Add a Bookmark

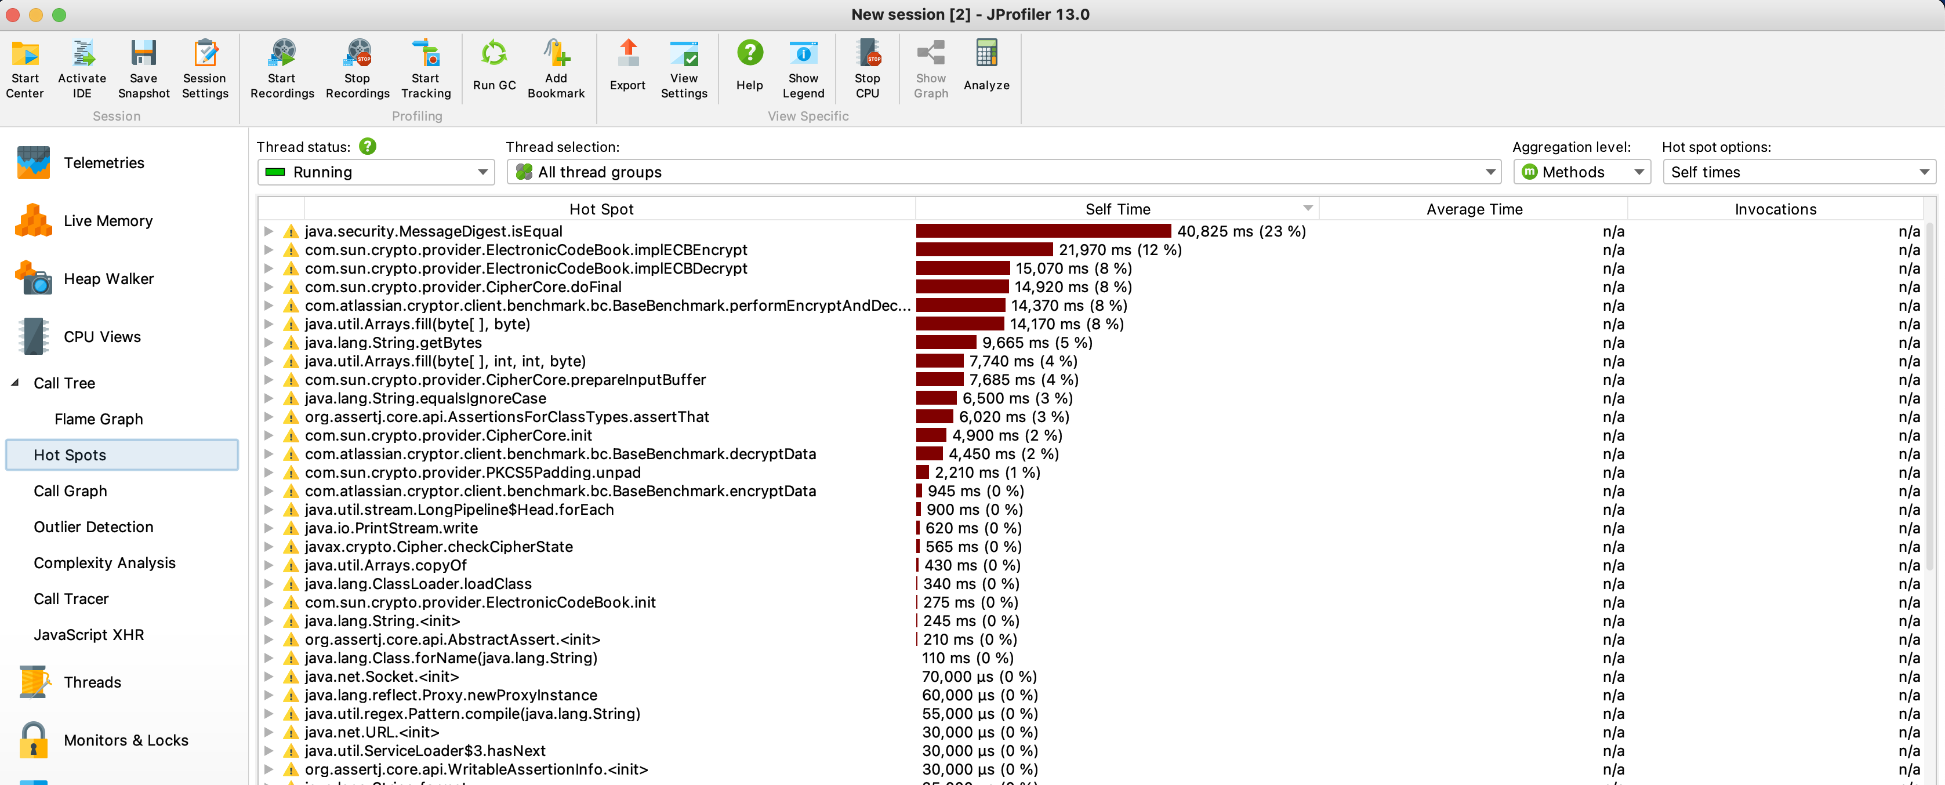coord(556,68)
